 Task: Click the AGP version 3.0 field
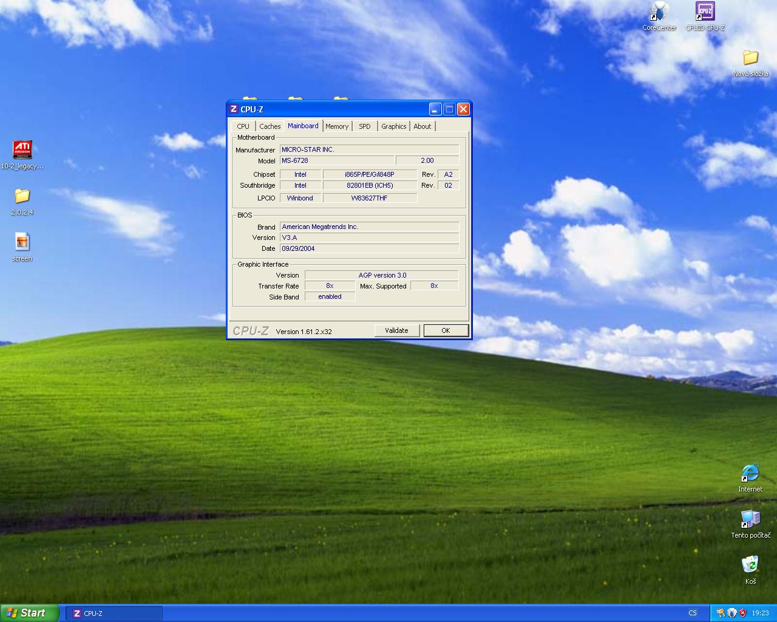[x=382, y=275]
